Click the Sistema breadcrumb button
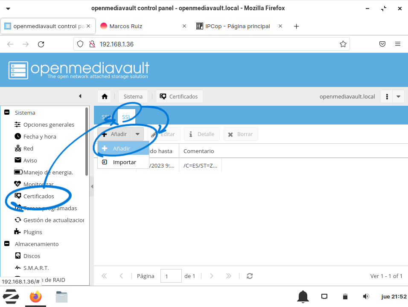The image size is (408, 307). (x=133, y=96)
